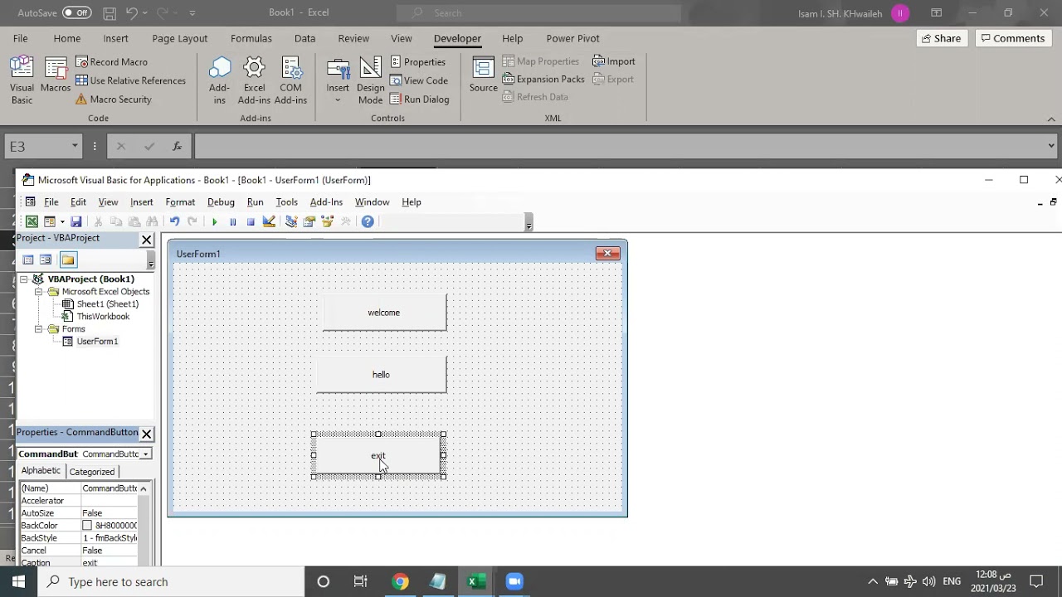Open Project Explorer from VBA toolbar

291,221
